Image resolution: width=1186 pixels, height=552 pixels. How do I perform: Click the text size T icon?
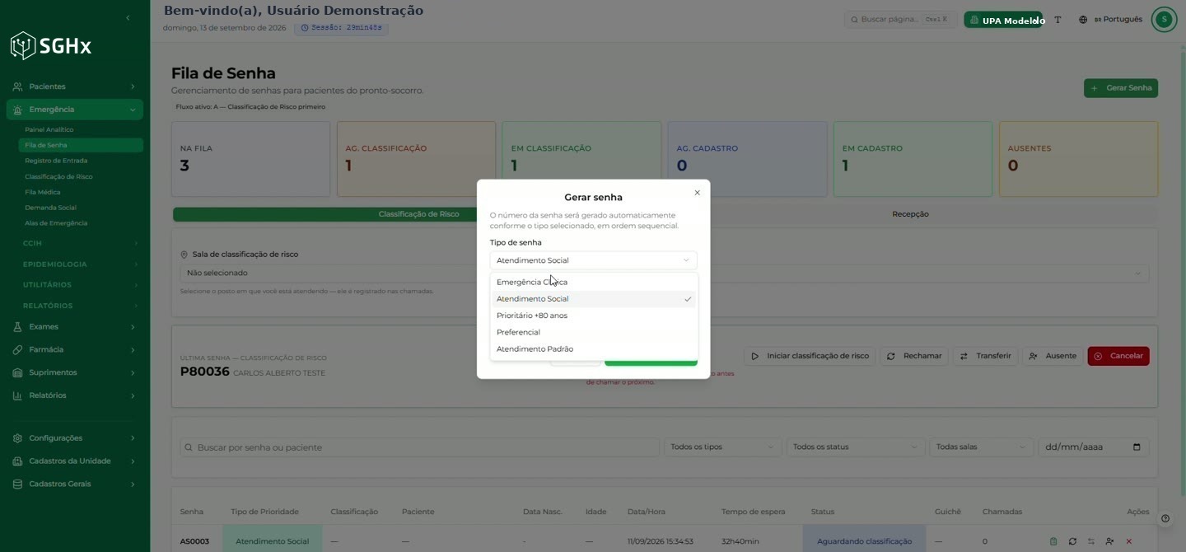[1058, 20]
